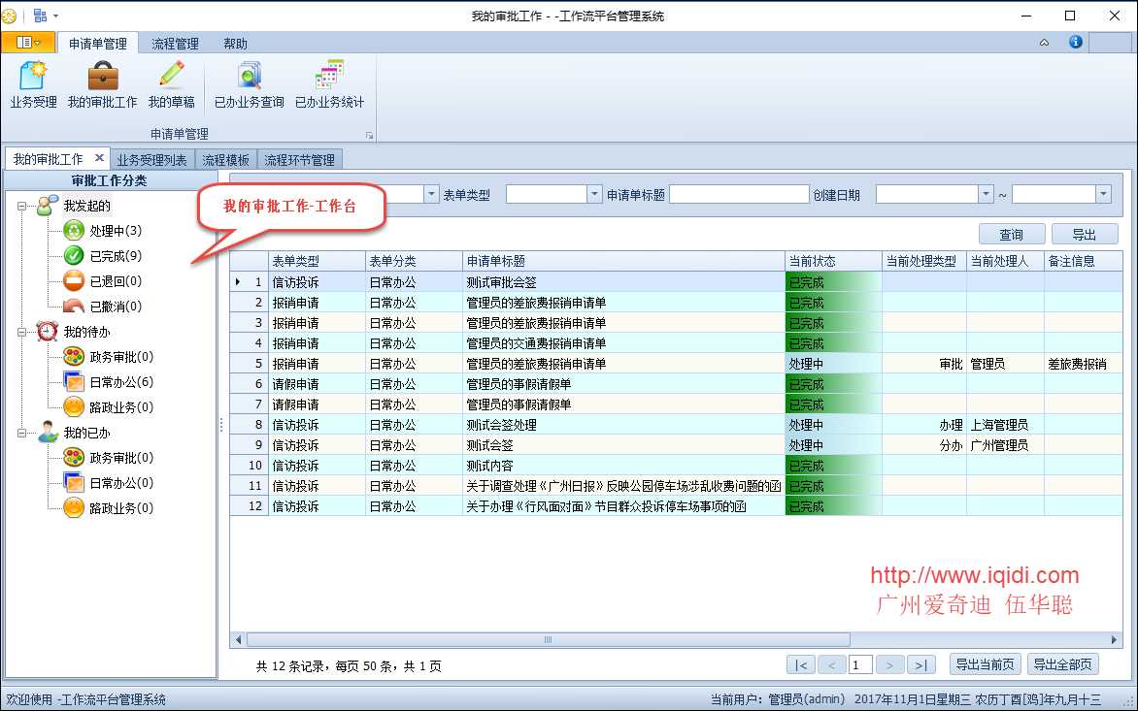The width and height of the screenshot is (1138, 711).
Task: Click the horizontal scrollbar of the grid
Action: [x=548, y=639]
